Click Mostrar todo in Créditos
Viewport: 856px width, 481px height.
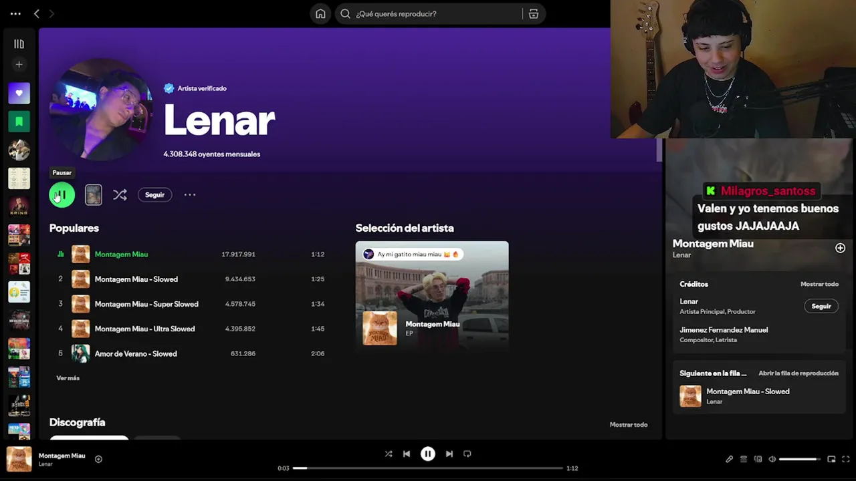819,284
